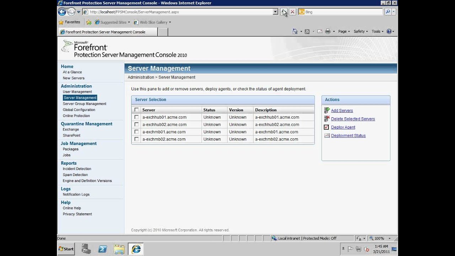Check the a-exchmb02.acme.com server checkbox
455x256 pixels.
(x=136, y=139)
